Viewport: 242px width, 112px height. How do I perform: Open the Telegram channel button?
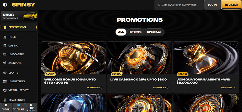tap(19, 107)
